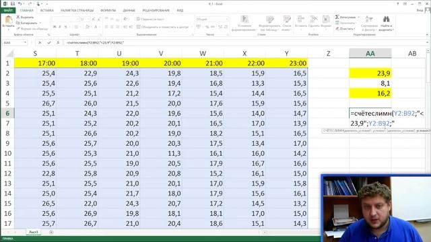431x242 pixels.
Task: Open the Формат cells menu
Action: [326, 22]
